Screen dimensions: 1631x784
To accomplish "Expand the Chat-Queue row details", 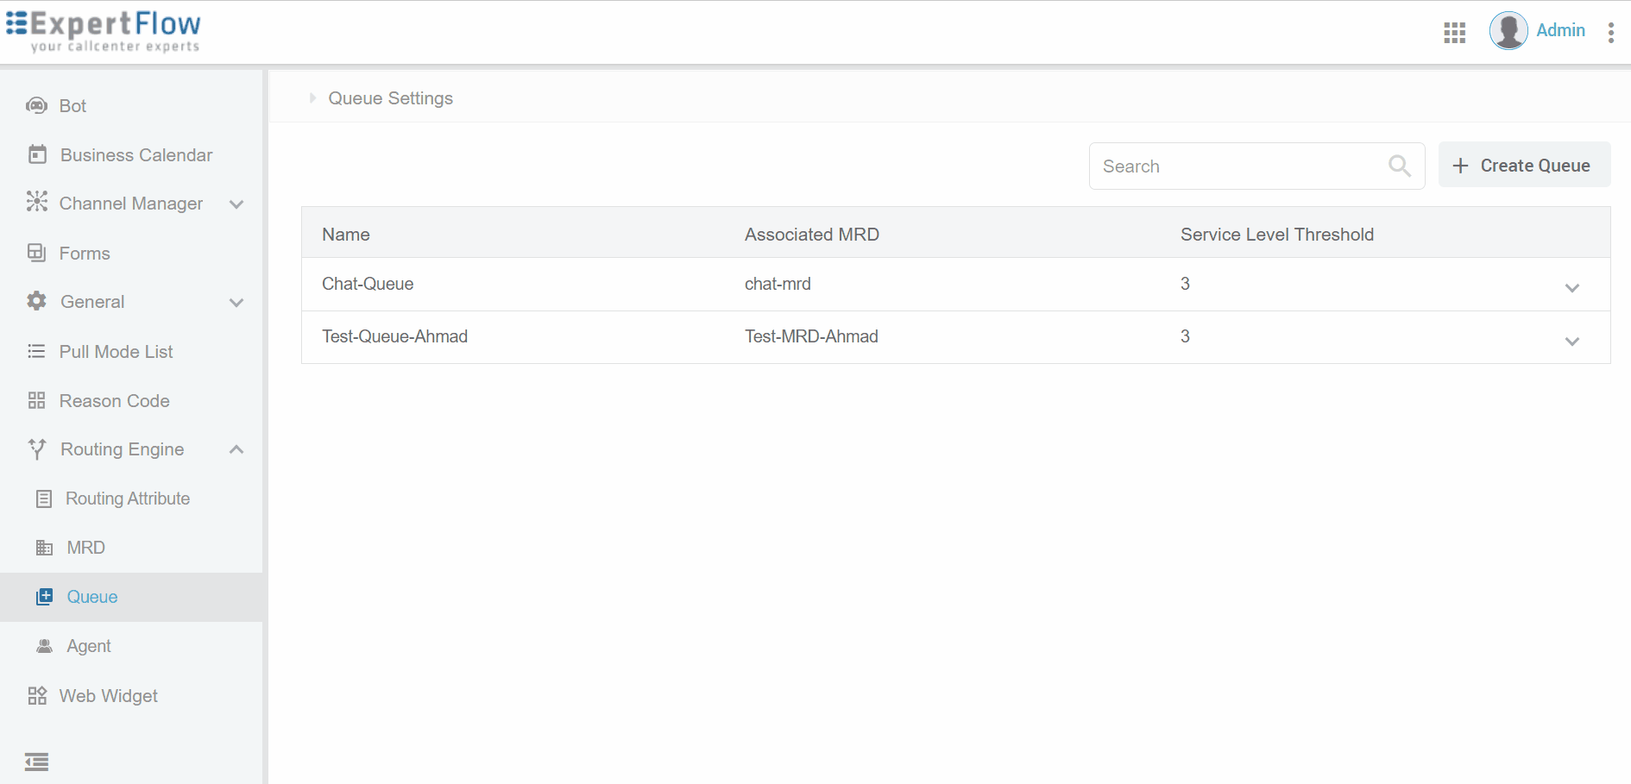I will (x=1572, y=287).
